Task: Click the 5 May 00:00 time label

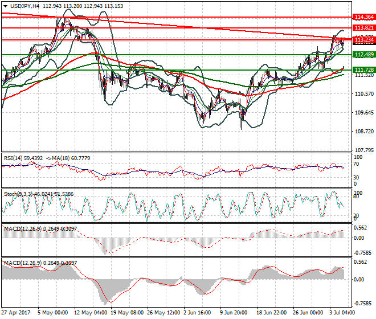Action: click(x=53, y=313)
